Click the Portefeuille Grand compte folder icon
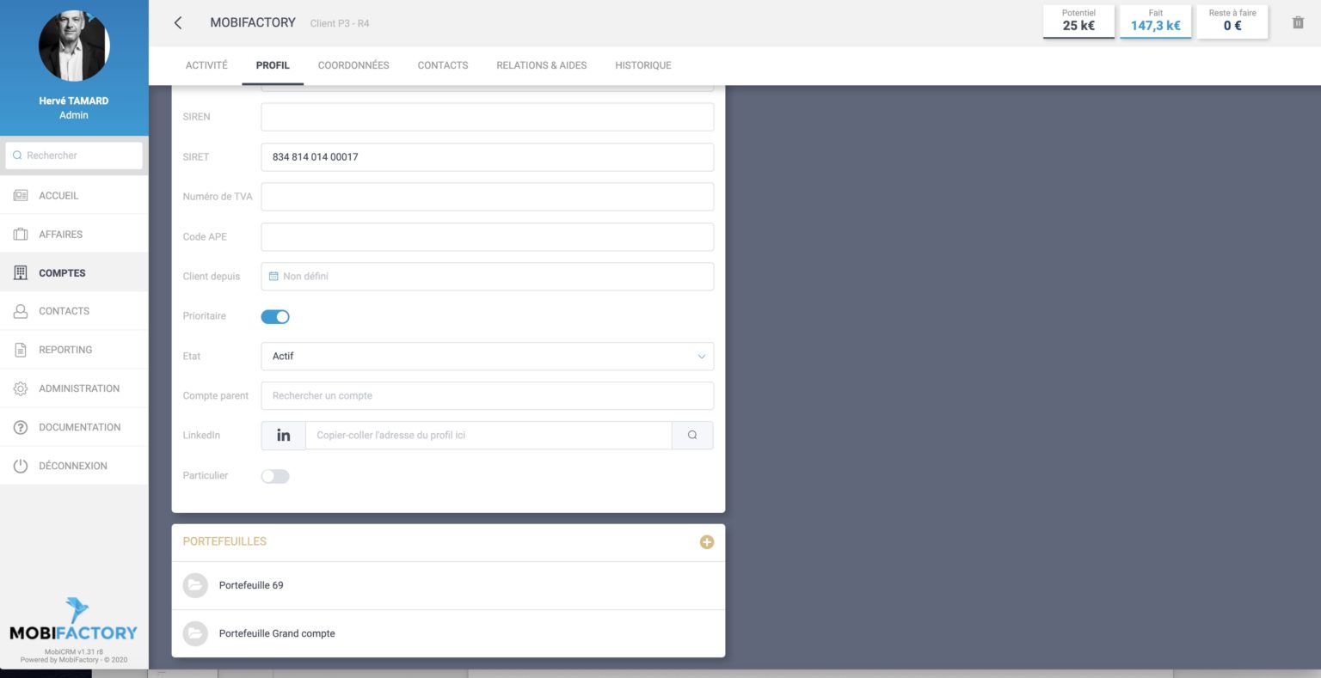The height and width of the screenshot is (678, 1321). [195, 633]
